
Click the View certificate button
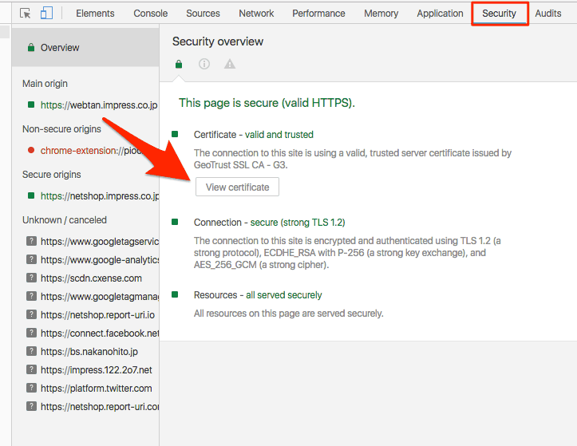tap(237, 187)
